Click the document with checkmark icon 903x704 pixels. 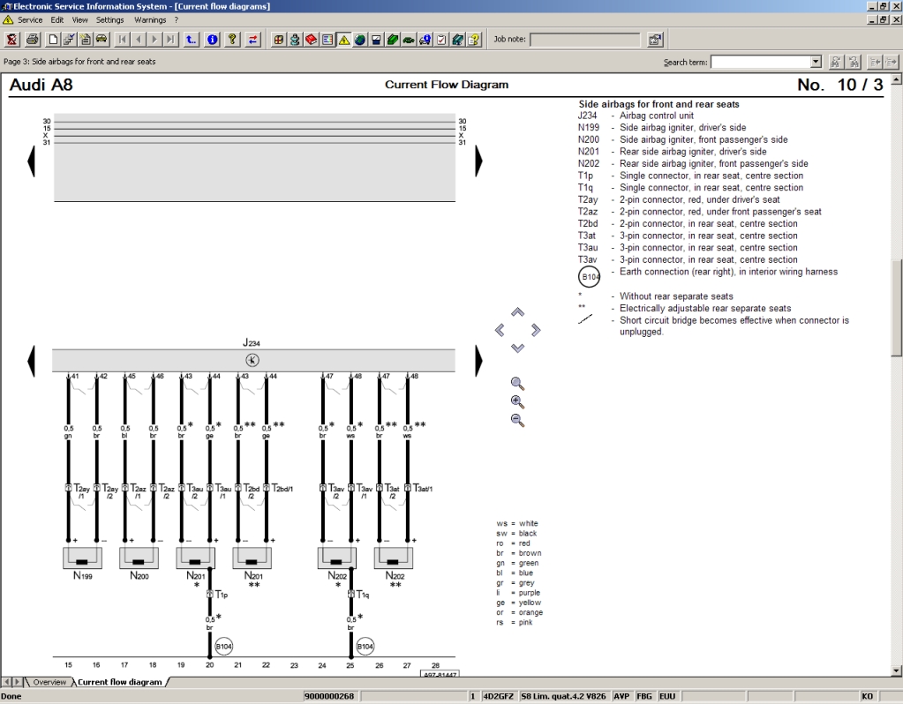pos(69,40)
